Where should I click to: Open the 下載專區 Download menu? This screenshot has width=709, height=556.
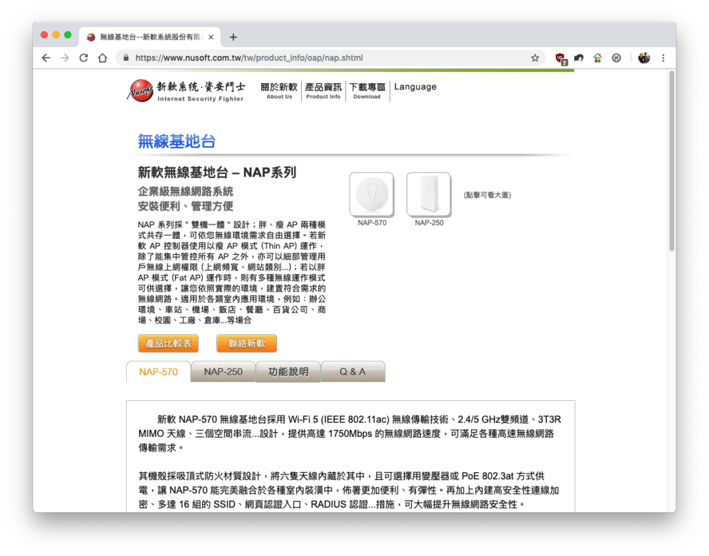tap(367, 91)
